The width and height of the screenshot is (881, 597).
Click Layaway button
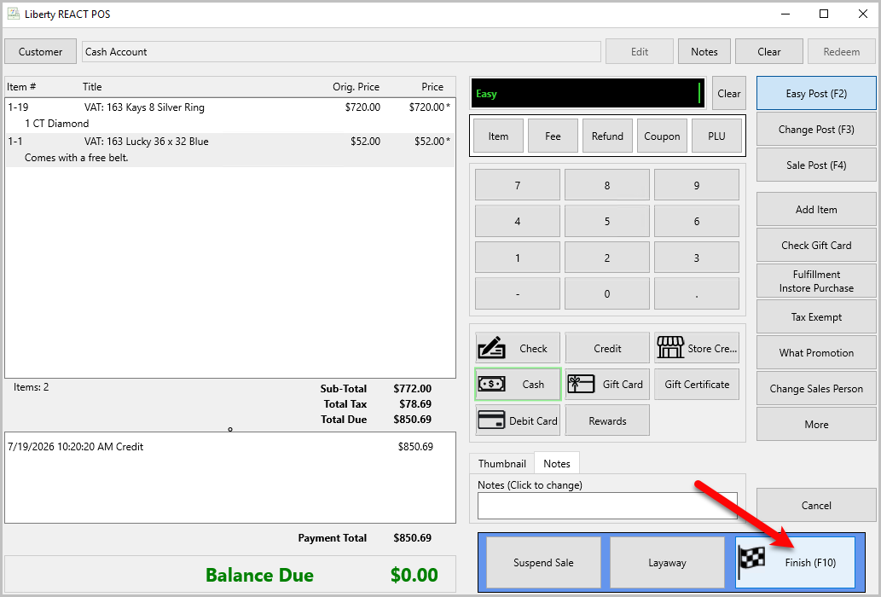point(667,563)
